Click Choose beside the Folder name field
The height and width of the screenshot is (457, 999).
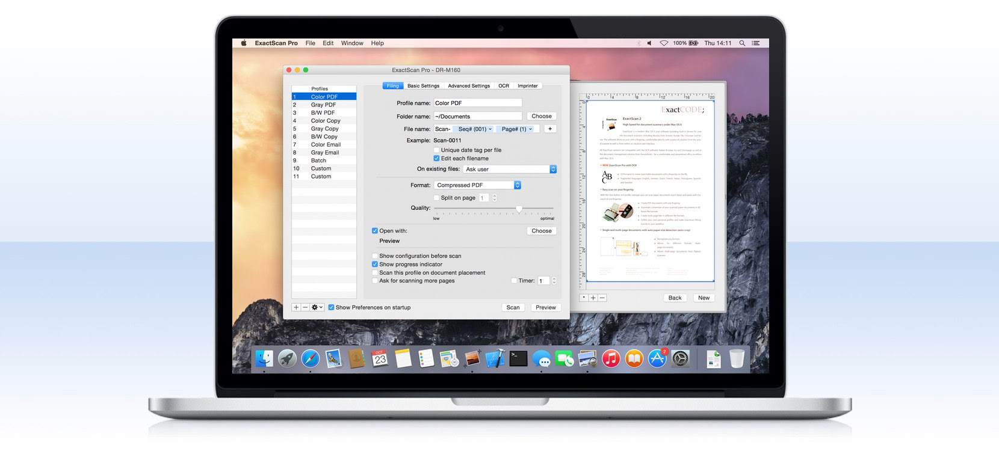click(542, 116)
